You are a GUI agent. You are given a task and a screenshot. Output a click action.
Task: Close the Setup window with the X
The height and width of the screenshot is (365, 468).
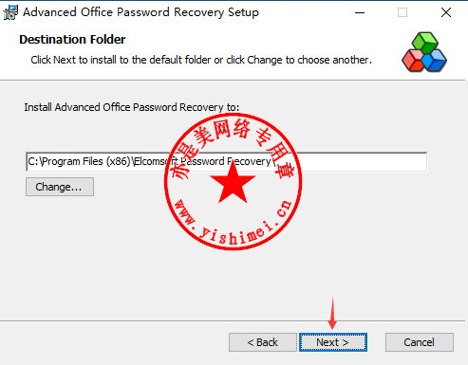446,12
